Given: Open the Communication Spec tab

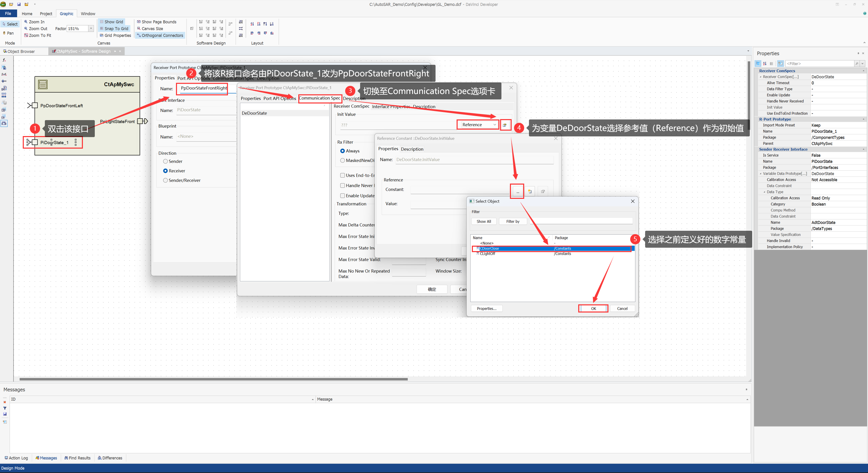Looking at the screenshot, I should click(x=319, y=98).
